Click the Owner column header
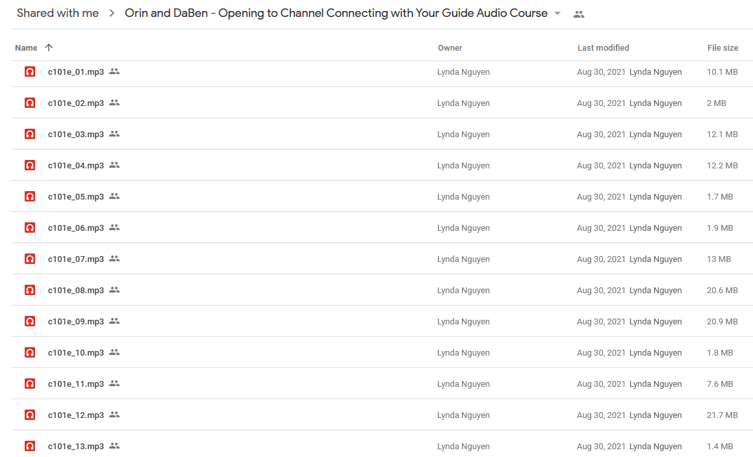753x457 pixels. tap(450, 48)
